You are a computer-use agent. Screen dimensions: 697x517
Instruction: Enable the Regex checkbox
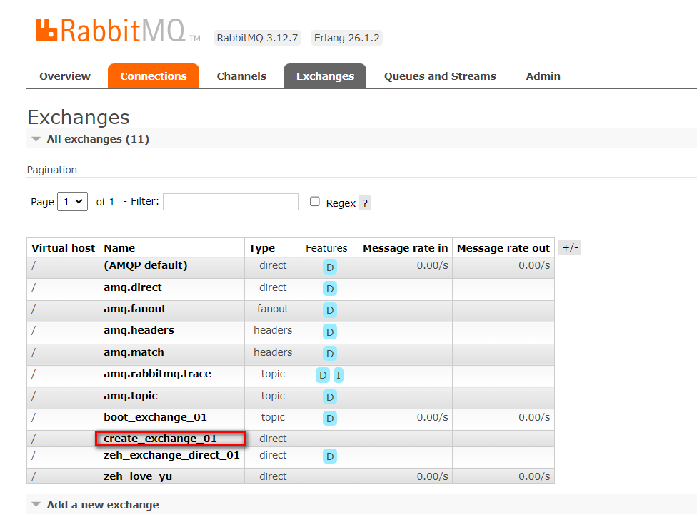click(x=315, y=202)
